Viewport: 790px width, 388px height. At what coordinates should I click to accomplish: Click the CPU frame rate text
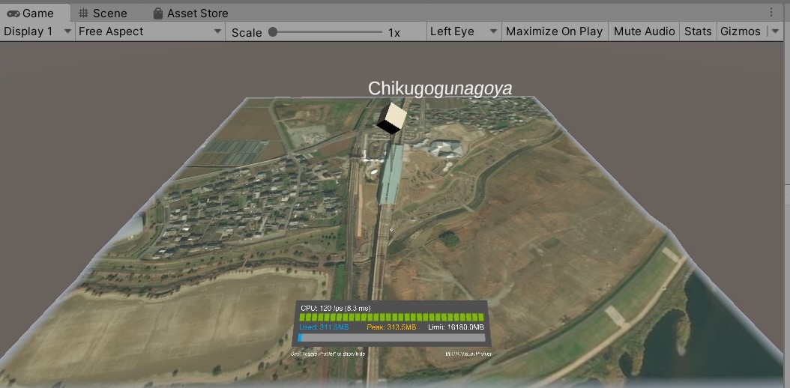point(336,308)
